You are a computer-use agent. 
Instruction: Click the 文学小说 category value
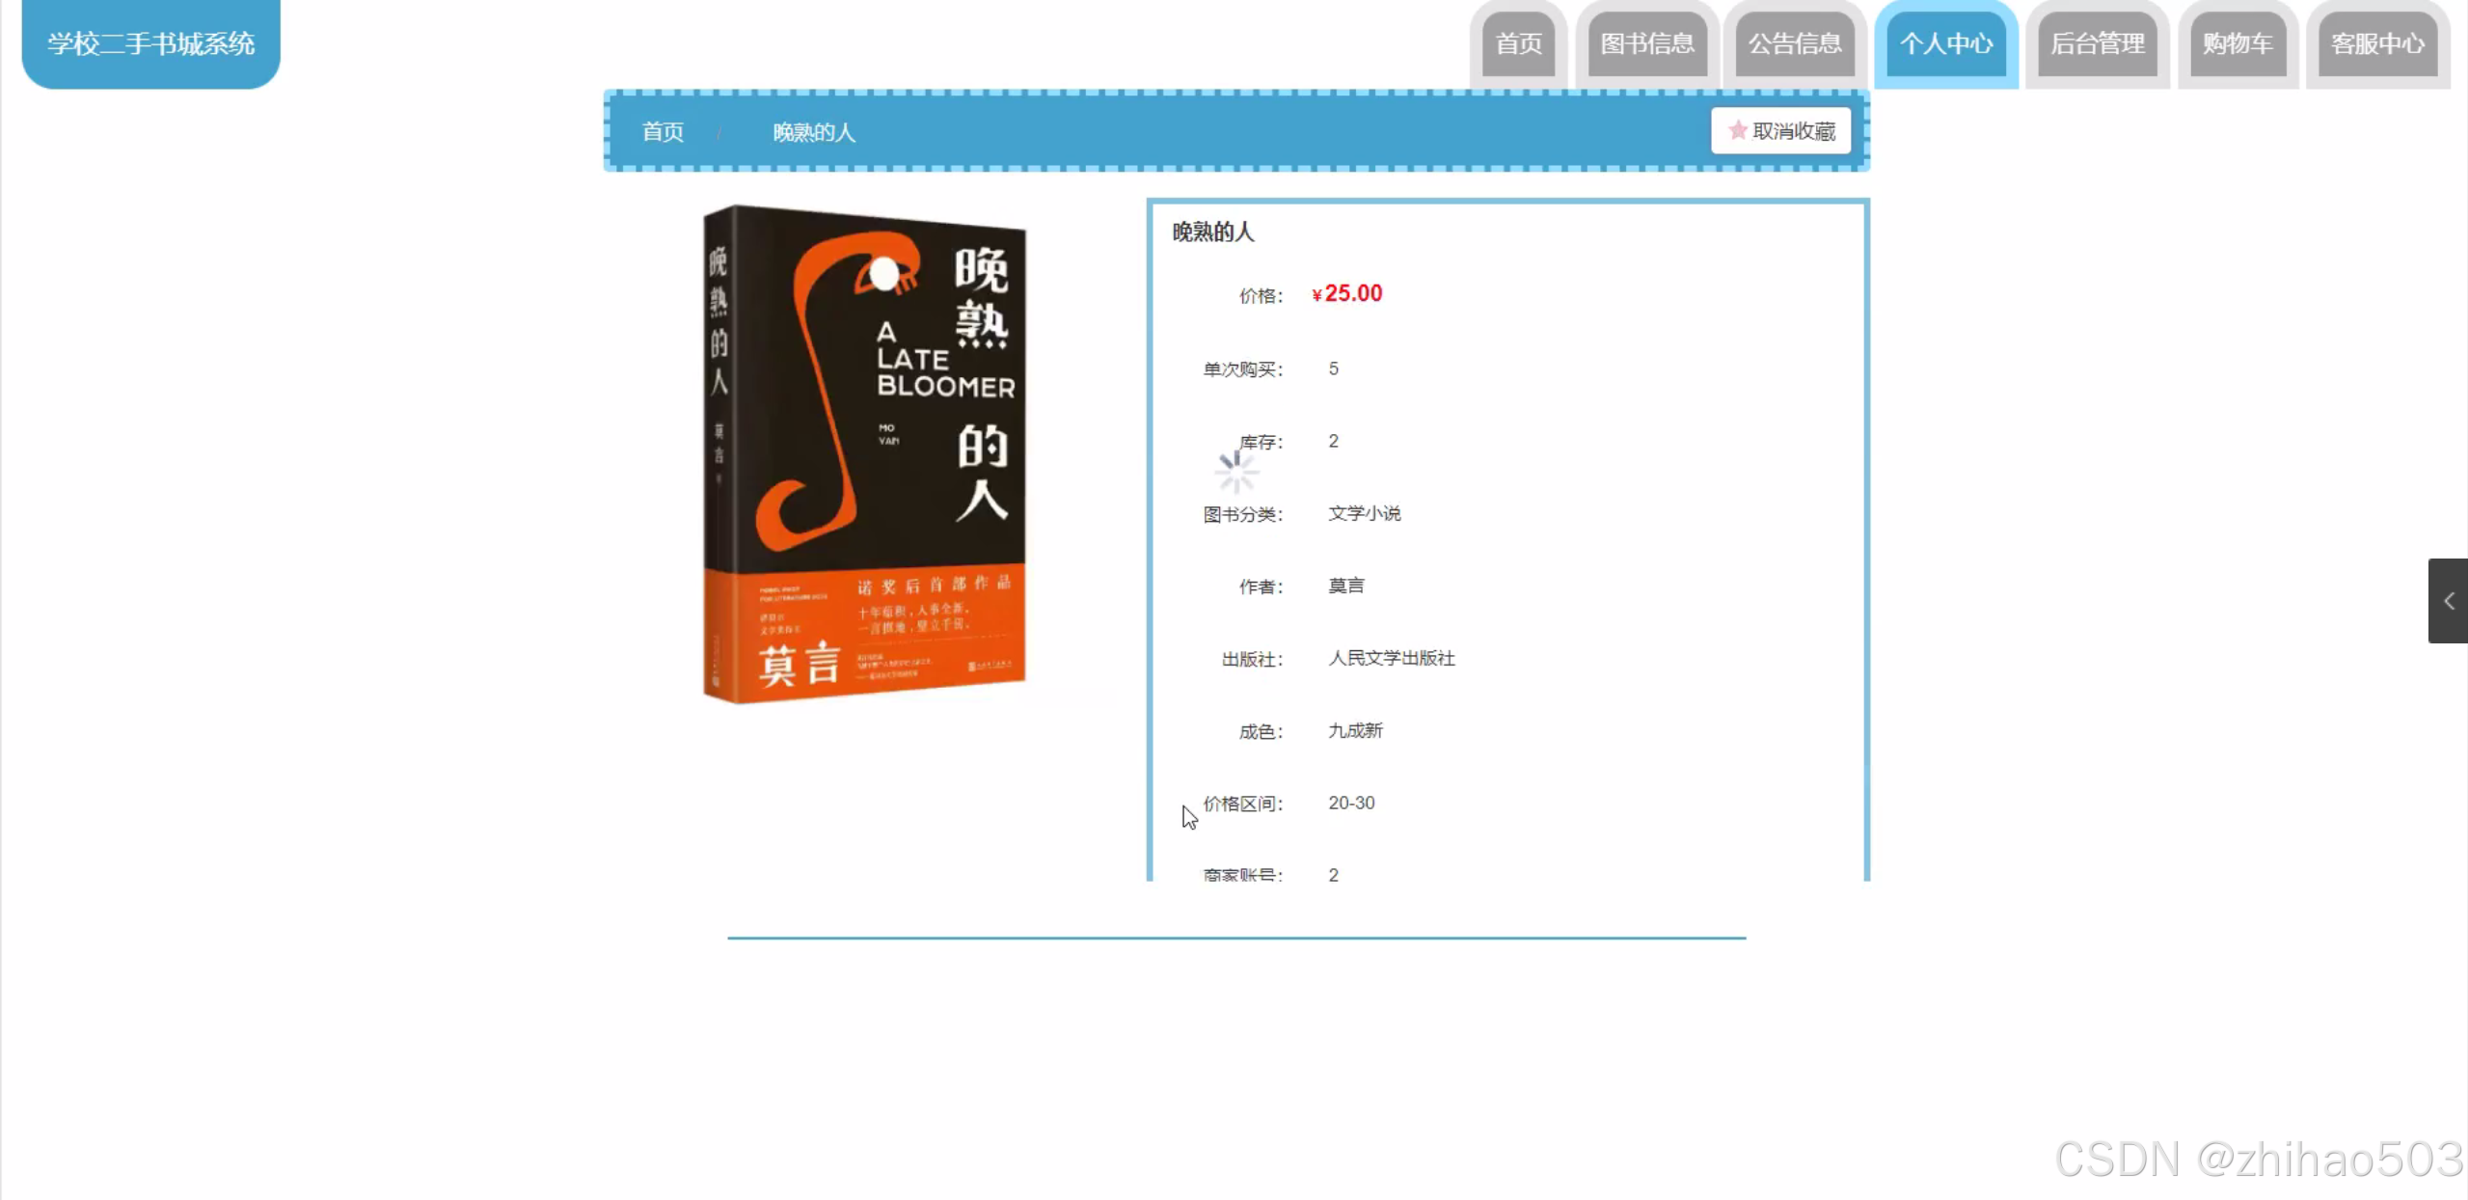tap(1364, 513)
